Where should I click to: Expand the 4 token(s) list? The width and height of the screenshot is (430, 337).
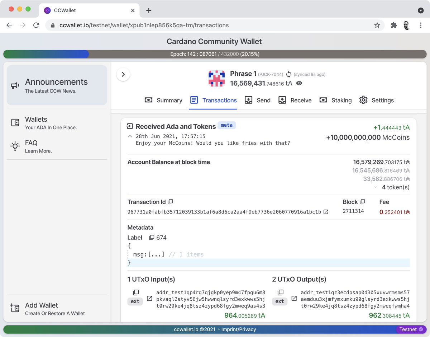click(x=376, y=187)
